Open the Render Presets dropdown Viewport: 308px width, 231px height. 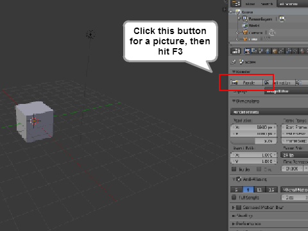[x=269, y=112]
